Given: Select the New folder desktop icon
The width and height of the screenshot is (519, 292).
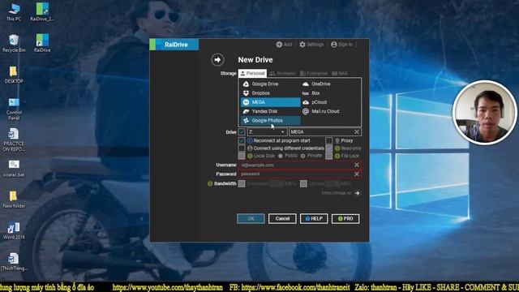Looking at the screenshot, I should [x=14, y=200].
